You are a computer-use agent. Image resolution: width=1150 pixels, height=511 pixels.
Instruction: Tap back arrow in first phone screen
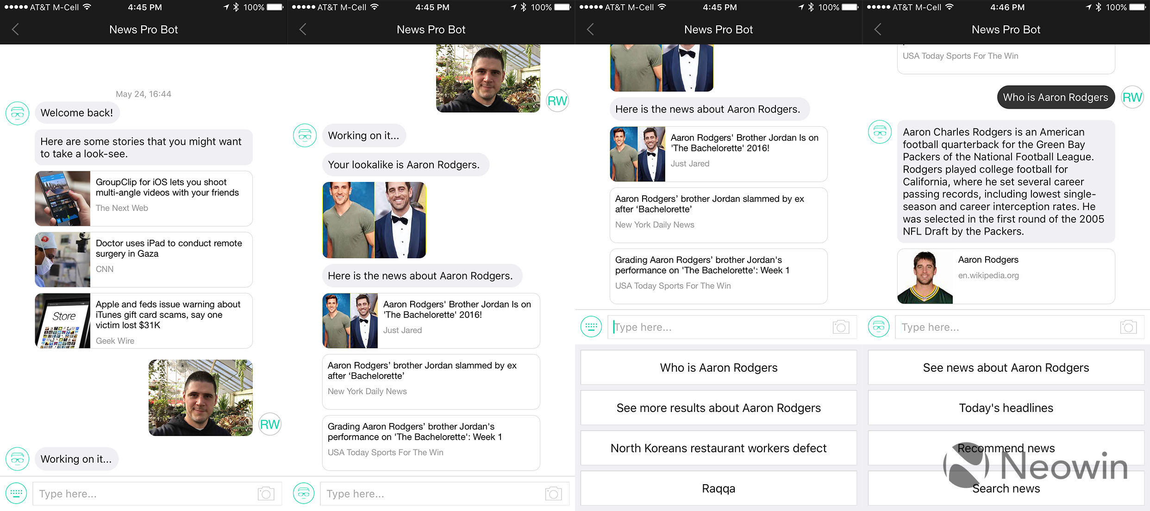point(15,30)
